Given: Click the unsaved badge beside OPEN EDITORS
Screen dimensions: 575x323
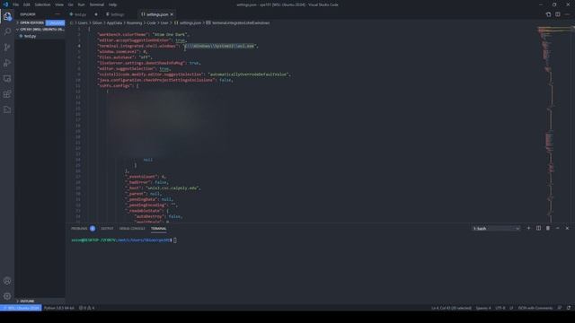Looking at the screenshot, I should [x=55, y=22].
